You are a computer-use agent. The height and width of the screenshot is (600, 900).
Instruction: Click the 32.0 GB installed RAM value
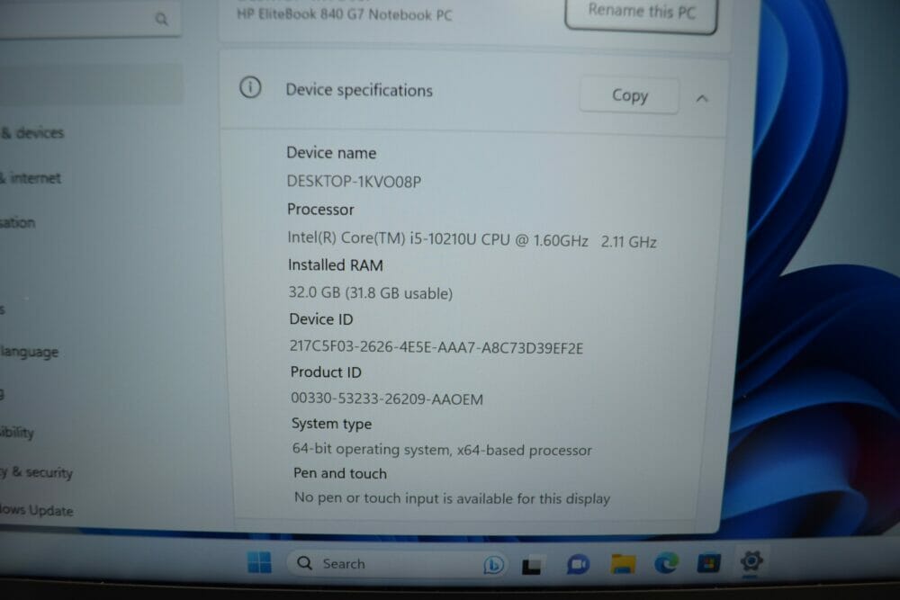370,292
